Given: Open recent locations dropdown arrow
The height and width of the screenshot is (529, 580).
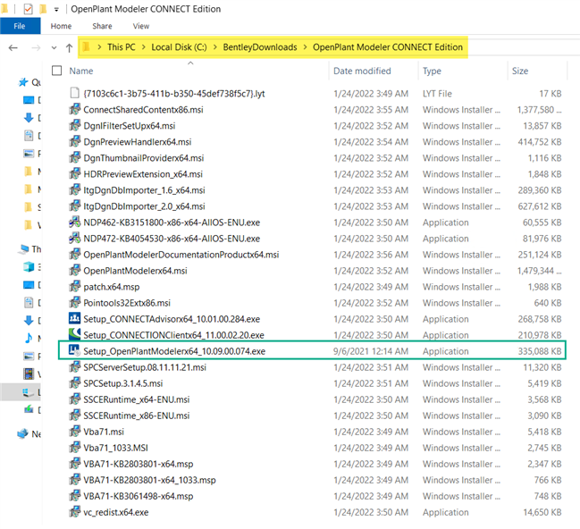Looking at the screenshot, I should [x=54, y=47].
